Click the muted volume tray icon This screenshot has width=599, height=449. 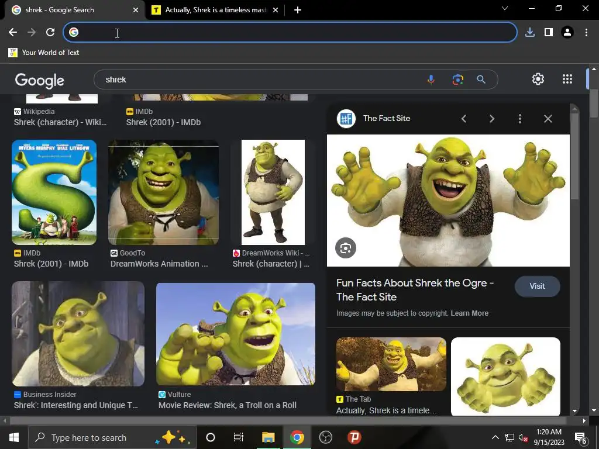pyautogui.click(x=523, y=437)
